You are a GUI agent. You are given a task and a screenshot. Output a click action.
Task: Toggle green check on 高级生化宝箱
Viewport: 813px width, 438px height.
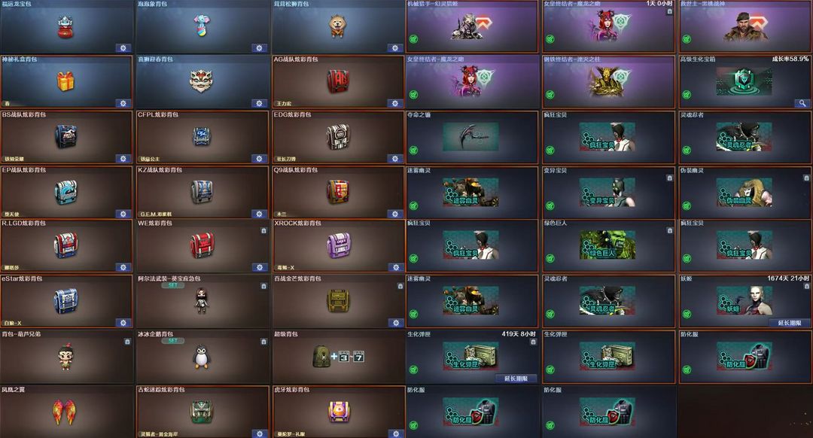click(x=687, y=94)
